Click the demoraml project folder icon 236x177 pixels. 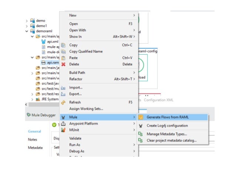pyautogui.click(x=33, y=31)
